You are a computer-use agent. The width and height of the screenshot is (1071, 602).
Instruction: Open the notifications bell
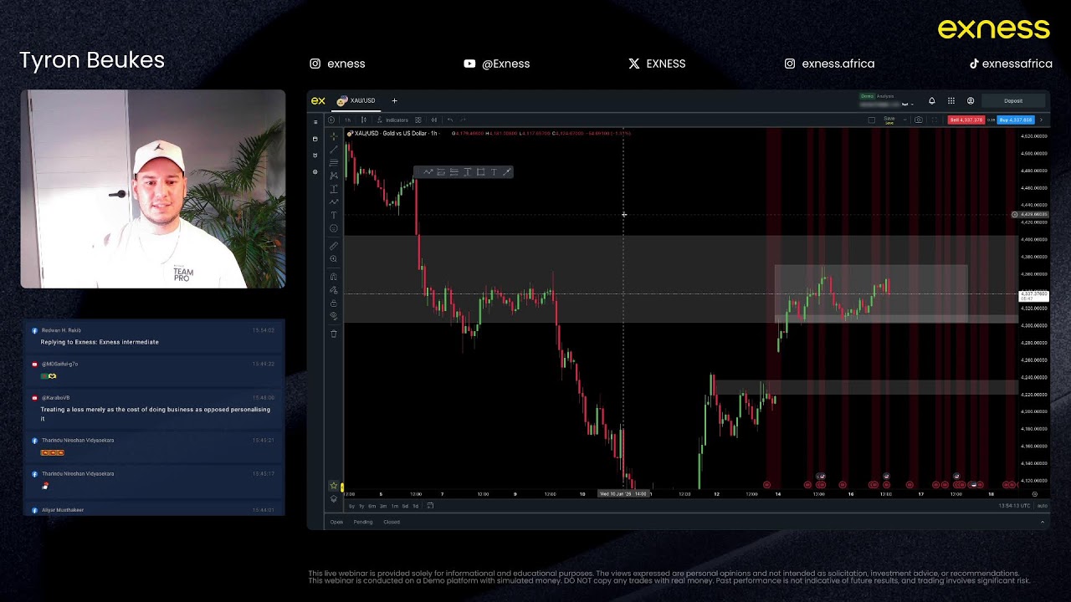[x=932, y=100]
